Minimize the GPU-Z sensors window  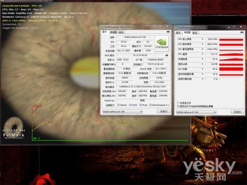pos(229,27)
